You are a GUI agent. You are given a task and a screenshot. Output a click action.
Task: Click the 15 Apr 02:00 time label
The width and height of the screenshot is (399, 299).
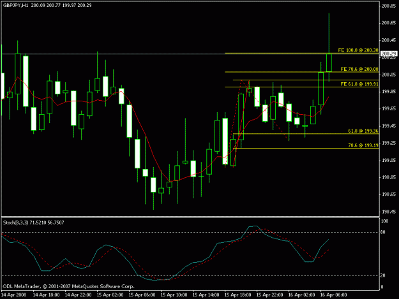pyautogui.click(x=110, y=295)
